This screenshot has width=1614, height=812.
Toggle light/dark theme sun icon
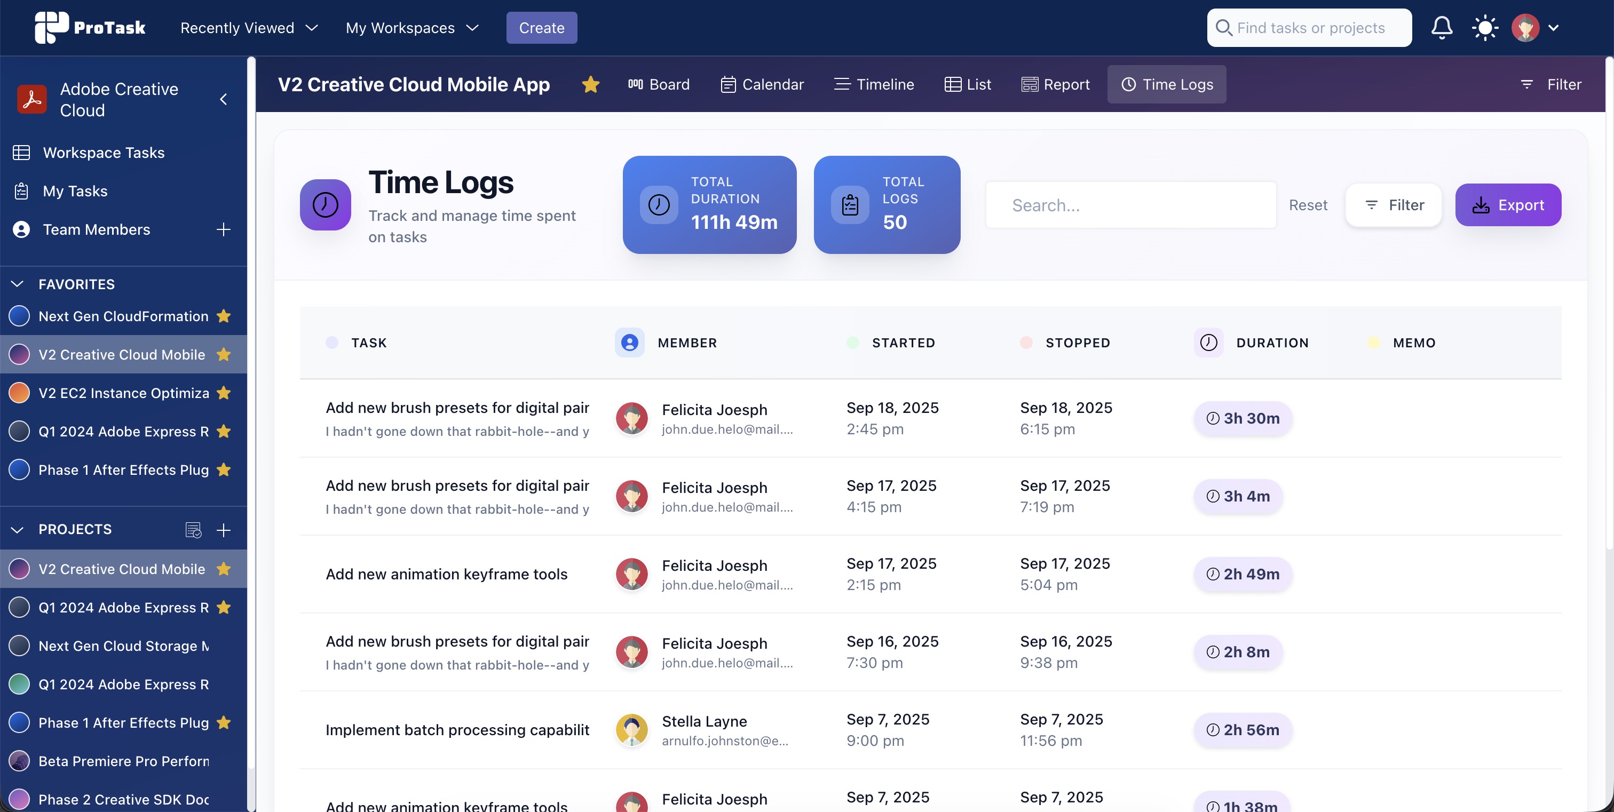click(1484, 28)
